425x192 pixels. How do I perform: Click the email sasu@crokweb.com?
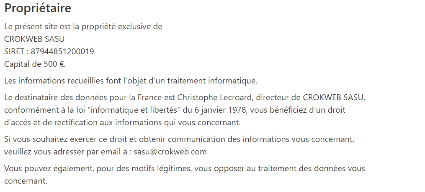click(x=170, y=152)
